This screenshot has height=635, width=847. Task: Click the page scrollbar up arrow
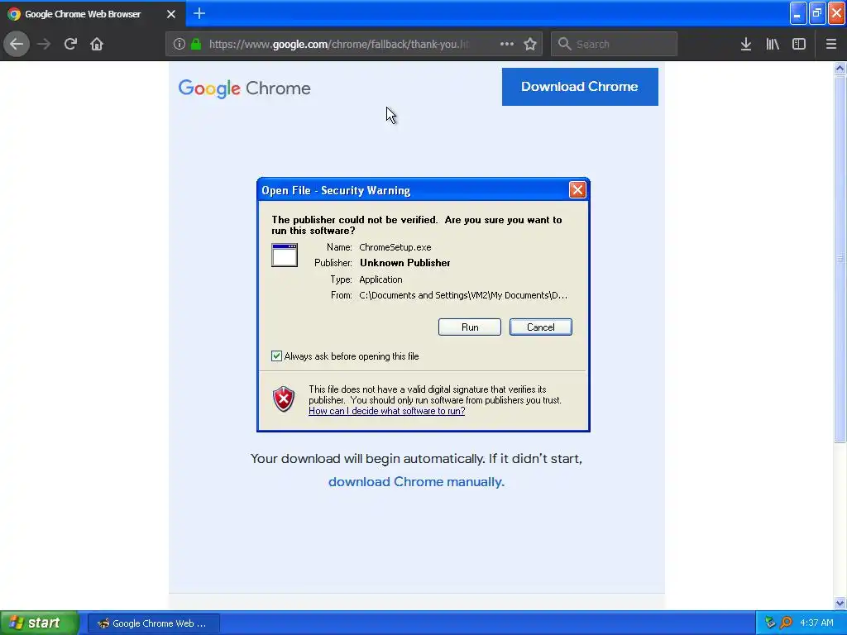click(x=840, y=68)
